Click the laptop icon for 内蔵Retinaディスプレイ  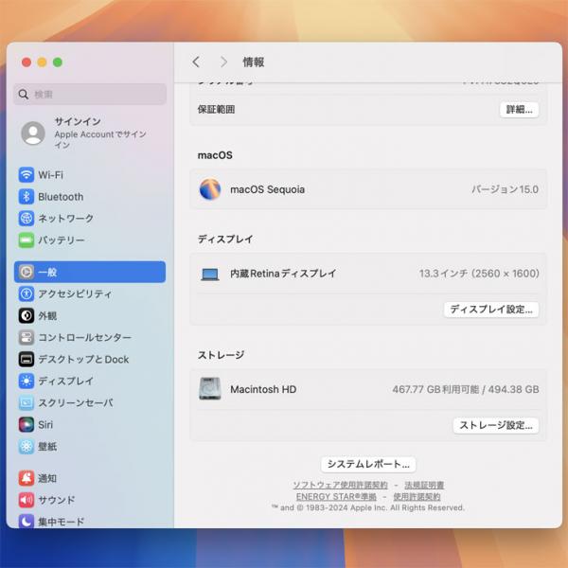(210, 275)
